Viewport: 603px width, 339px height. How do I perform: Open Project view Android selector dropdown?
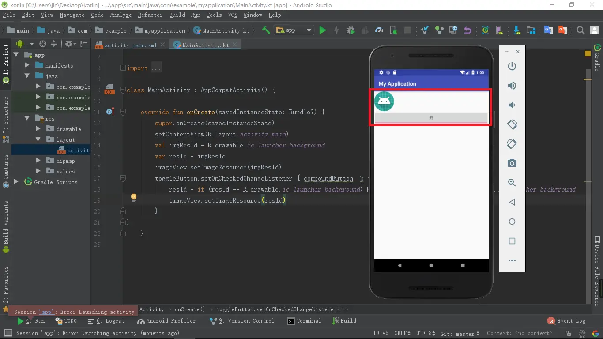(x=25, y=44)
